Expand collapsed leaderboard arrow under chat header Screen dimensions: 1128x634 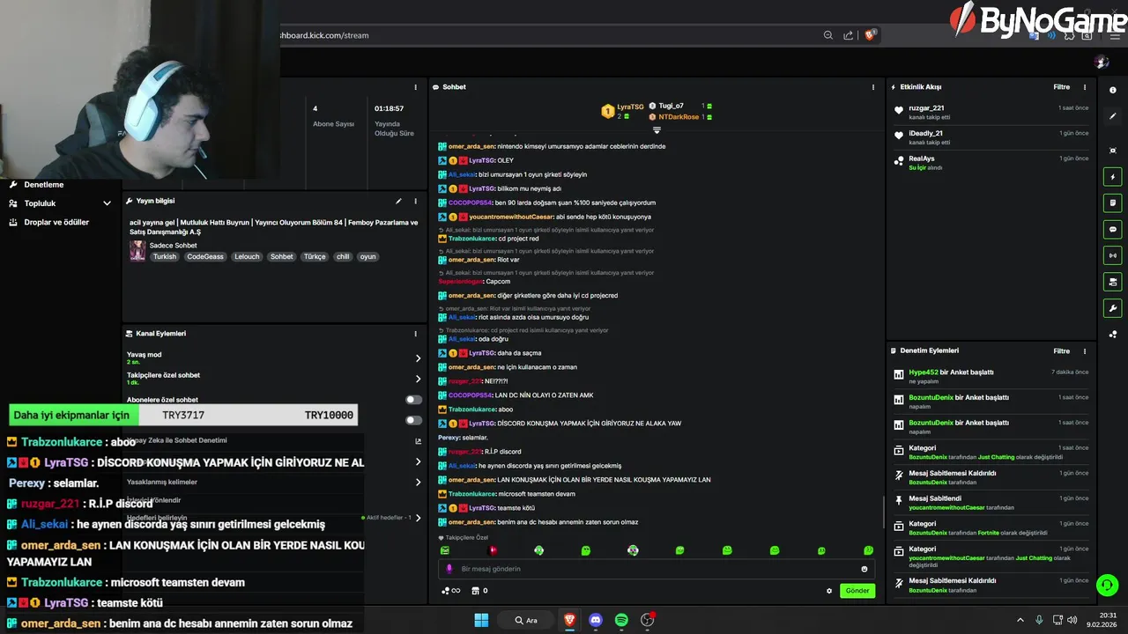pyautogui.click(x=657, y=130)
